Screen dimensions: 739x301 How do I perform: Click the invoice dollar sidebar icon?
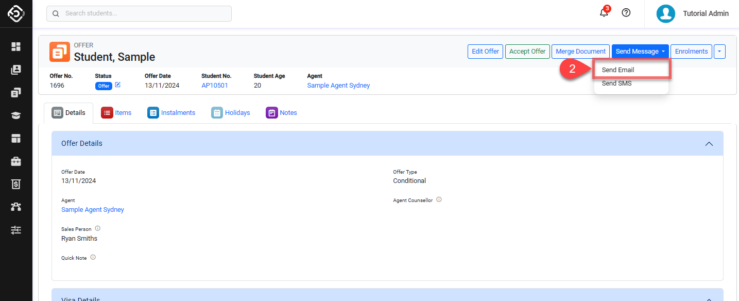[x=16, y=184]
